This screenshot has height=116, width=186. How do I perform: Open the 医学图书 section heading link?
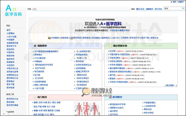click(x=117, y=97)
